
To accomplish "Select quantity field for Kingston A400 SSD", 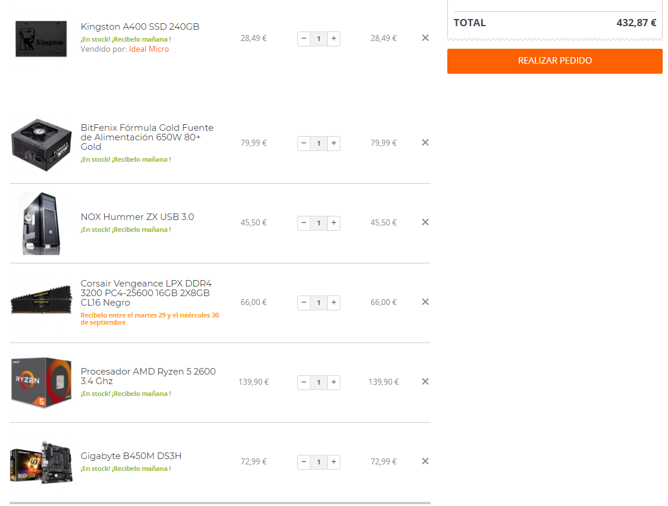I will point(319,39).
